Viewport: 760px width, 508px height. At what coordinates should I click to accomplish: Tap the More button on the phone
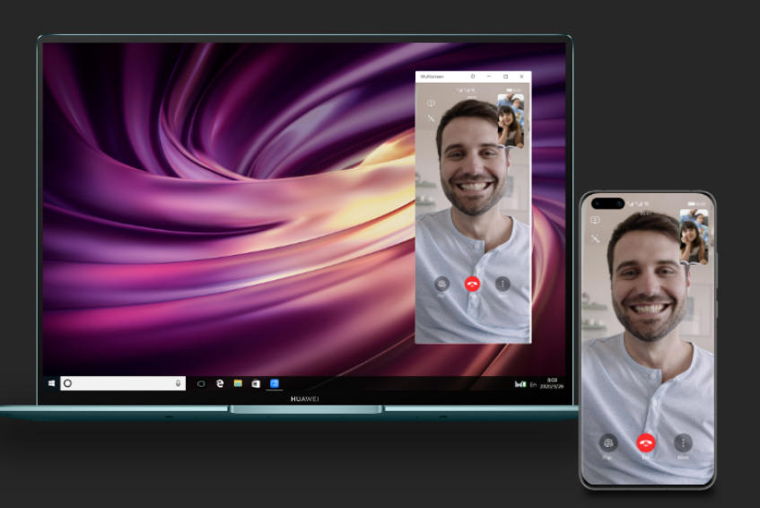coord(683,443)
